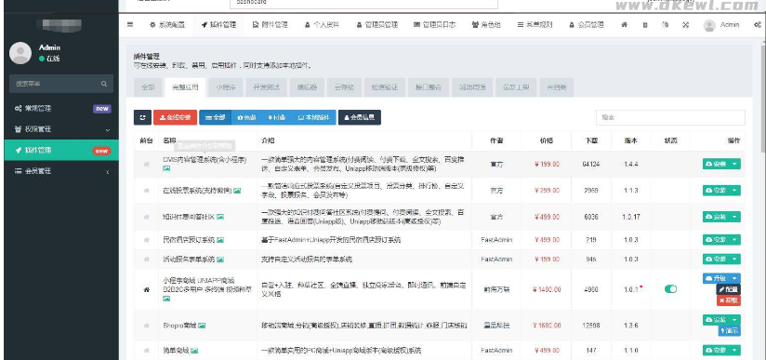Open the 管理员日志 top navigation tab

pos(434,24)
